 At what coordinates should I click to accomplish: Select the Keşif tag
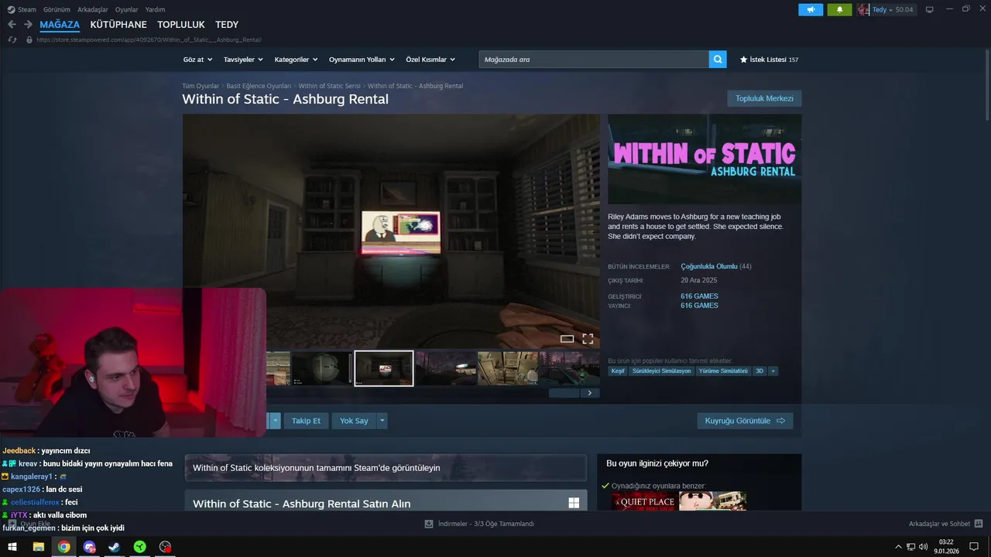[618, 371]
